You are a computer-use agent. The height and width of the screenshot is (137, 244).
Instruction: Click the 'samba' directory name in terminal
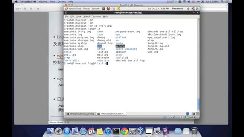(119, 43)
